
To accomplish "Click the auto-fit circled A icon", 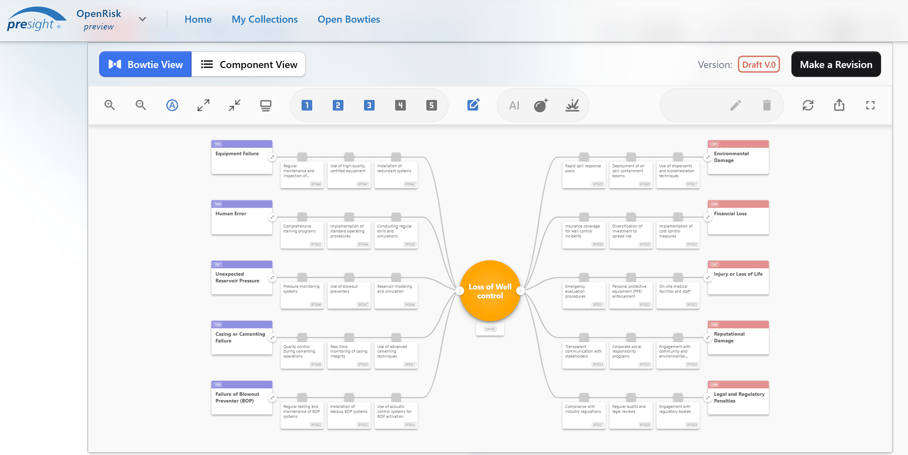I will 172,105.
